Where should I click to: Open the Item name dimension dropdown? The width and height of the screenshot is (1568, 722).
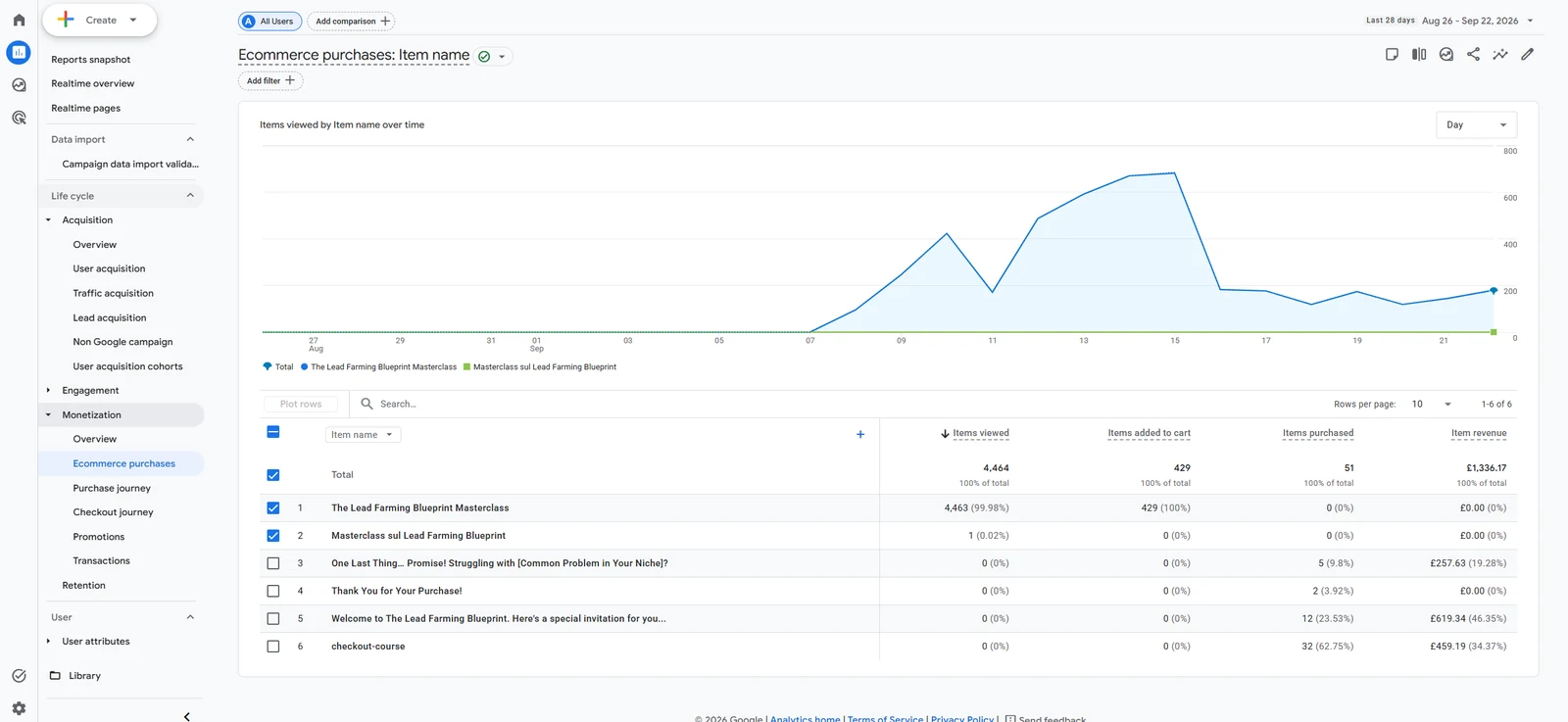click(x=363, y=435)
